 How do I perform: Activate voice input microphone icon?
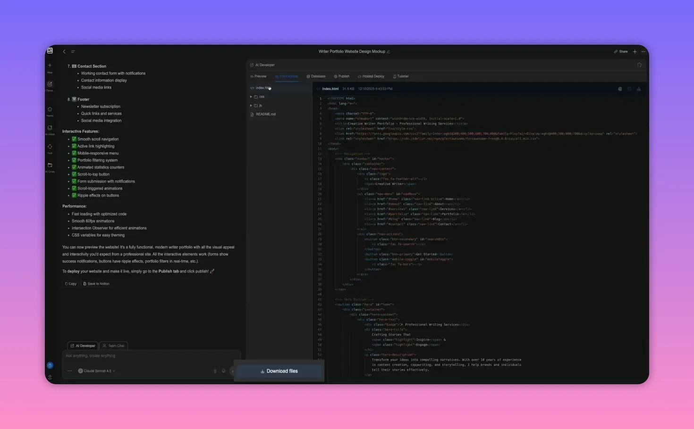(223, 371)
